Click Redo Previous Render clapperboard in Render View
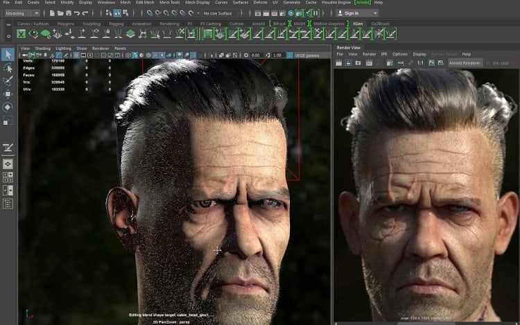This screenshot has width=520, height=325. [x=338, y=62]
